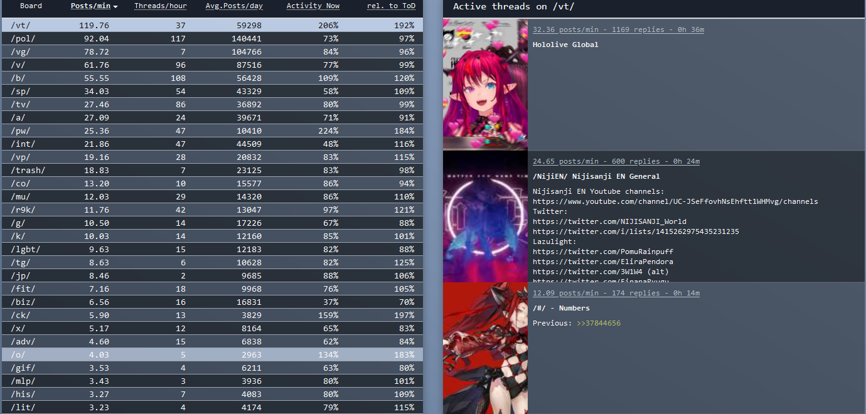Select the /ck/ board row
The width and height of the screenshot is (866, 414).
point(211,315)
